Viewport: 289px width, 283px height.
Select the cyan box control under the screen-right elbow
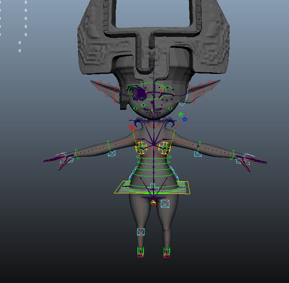198,153
